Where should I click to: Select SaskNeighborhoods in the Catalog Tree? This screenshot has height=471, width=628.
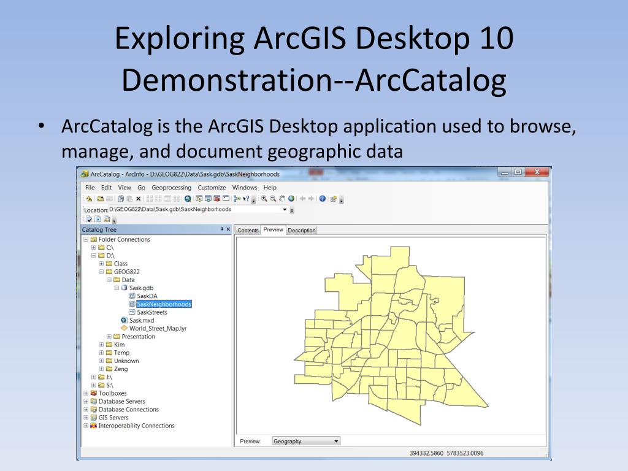pyautogui.click(x=164, y=304)
